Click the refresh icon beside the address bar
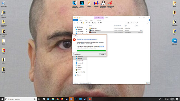This screenshot has height=101, width=180. click(128, 23)
